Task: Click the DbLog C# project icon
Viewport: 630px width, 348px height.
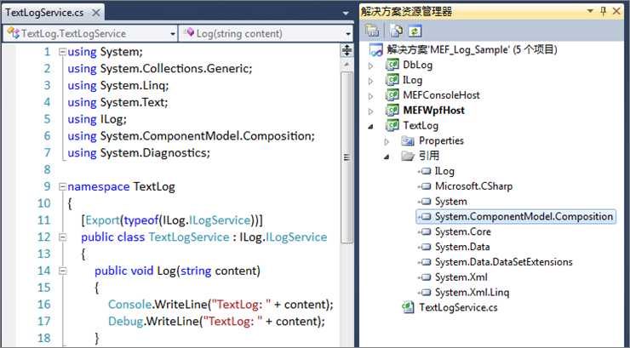Action: click(x=392, y=65)
